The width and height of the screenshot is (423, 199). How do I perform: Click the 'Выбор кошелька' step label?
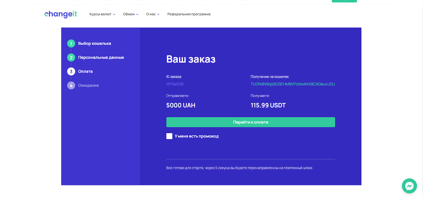pyautogui.click(x=95, y=43)
